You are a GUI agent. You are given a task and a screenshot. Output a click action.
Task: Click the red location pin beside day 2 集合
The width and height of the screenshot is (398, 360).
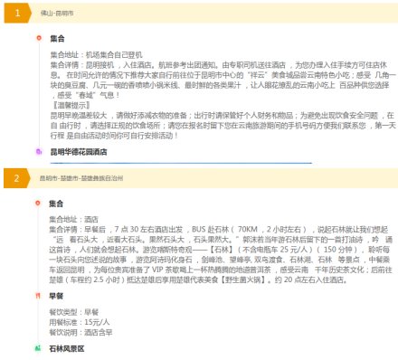pyautogui.click(x=38, y=204)
